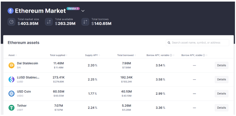Open Details for Tether
This screenshot has width=236, height=116.
[x=221, y=108]
